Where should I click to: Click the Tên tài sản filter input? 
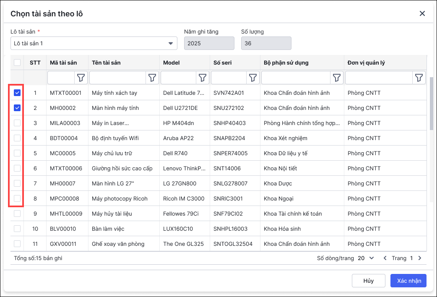pyautogui.click(x=117, y=78)
